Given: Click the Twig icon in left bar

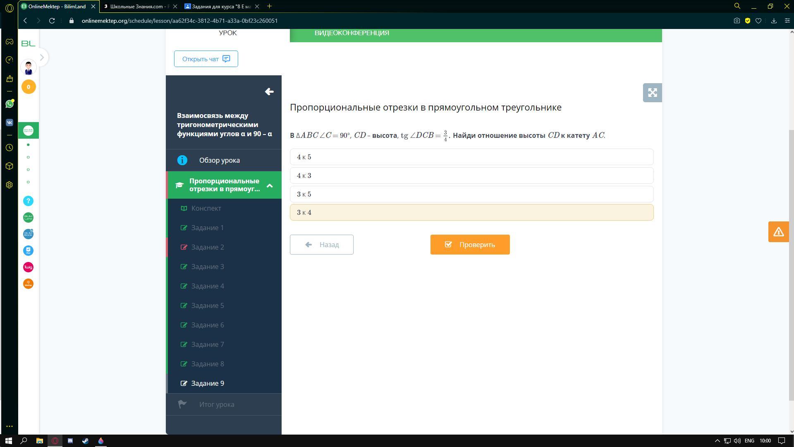Looking at the screenshot, I should 28,267.
